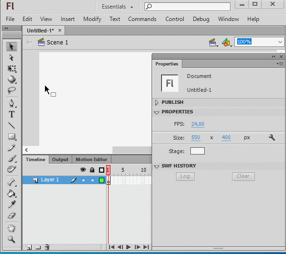Click the New Folder layer icon
This screenshot has width=286, height=254.
tap(38, 247)
